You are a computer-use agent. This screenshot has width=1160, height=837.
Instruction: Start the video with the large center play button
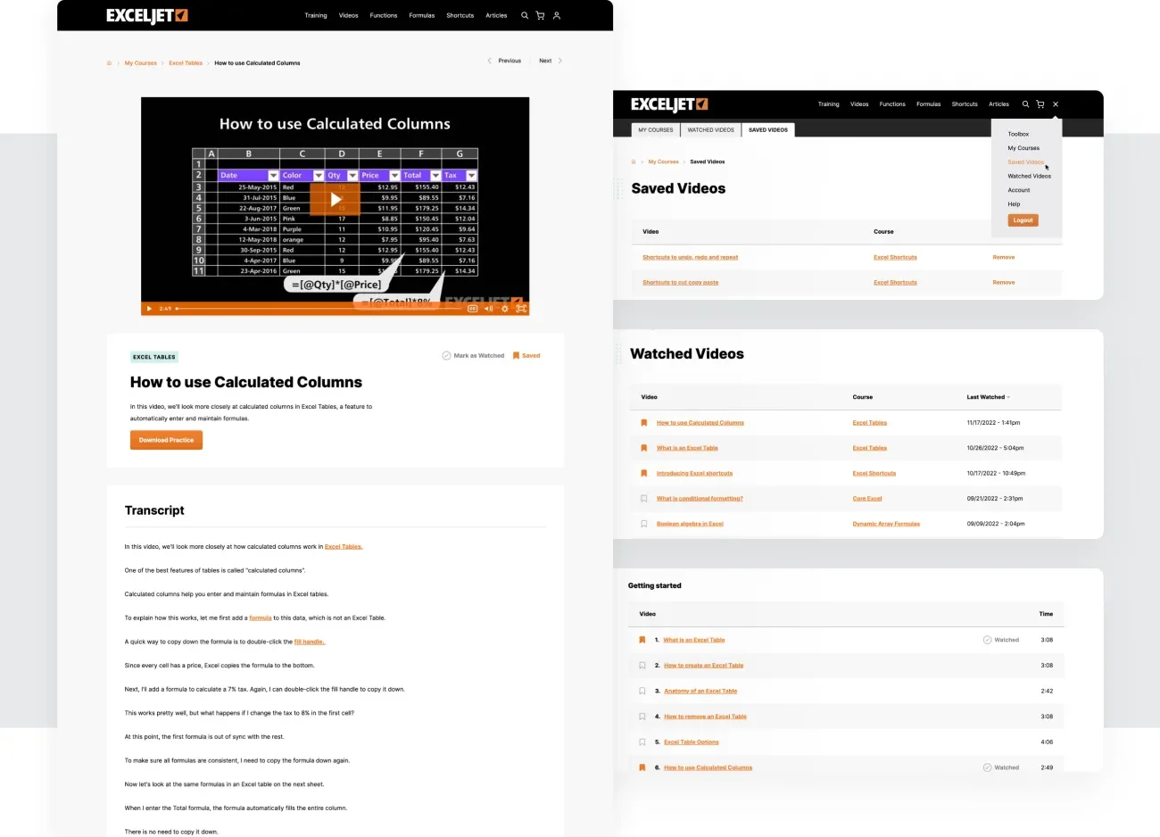pyautogui.click(x=335, y=199)
